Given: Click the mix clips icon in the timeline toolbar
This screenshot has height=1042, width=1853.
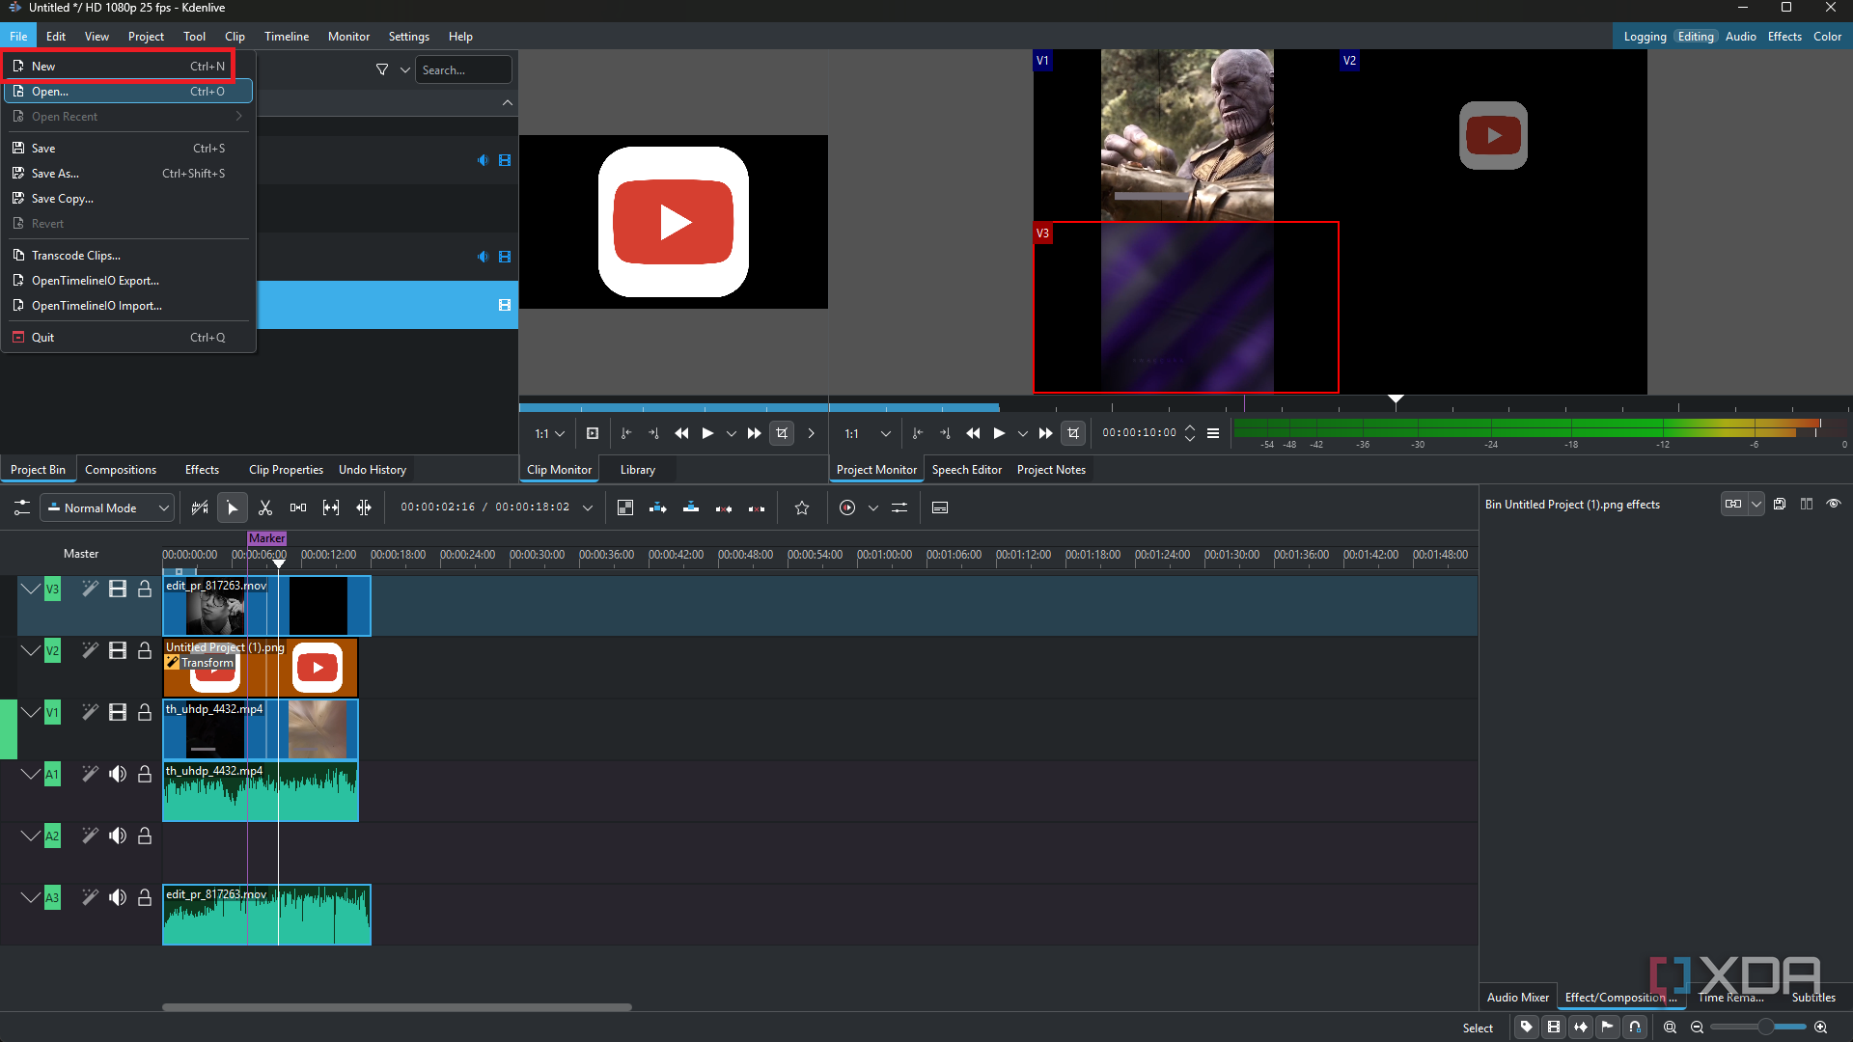Looking at the screenshot, I should pyautogui.click(x=625, y=508).
